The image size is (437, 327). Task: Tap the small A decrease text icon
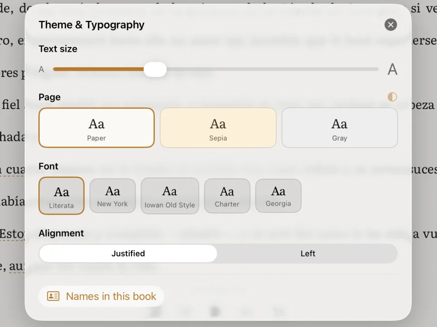[42, 69]
